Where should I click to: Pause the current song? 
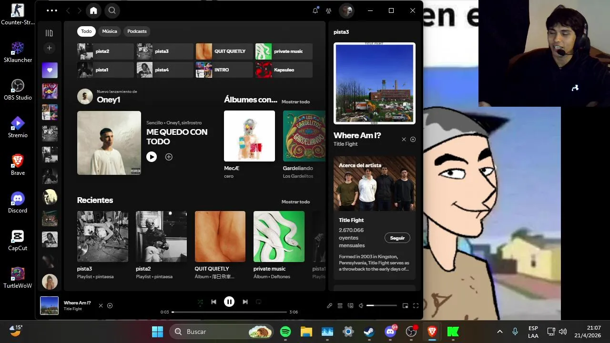tap(229, 302)
